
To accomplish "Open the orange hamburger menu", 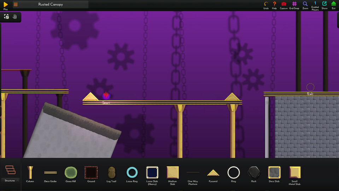I will pos(16,5).
